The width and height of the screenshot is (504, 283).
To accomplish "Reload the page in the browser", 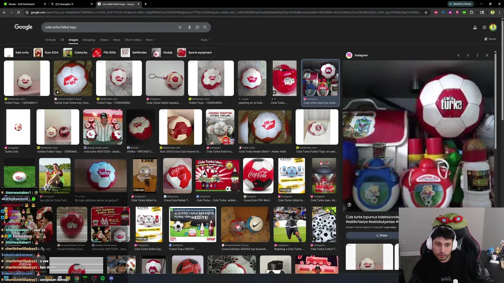I will [x=18, y=13].
